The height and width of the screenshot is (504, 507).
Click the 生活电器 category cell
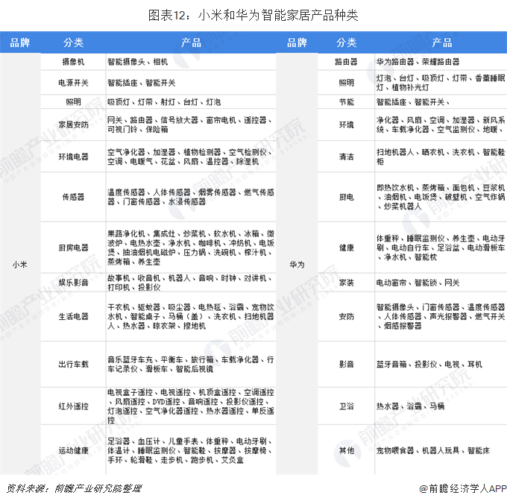tap(73, 317)
